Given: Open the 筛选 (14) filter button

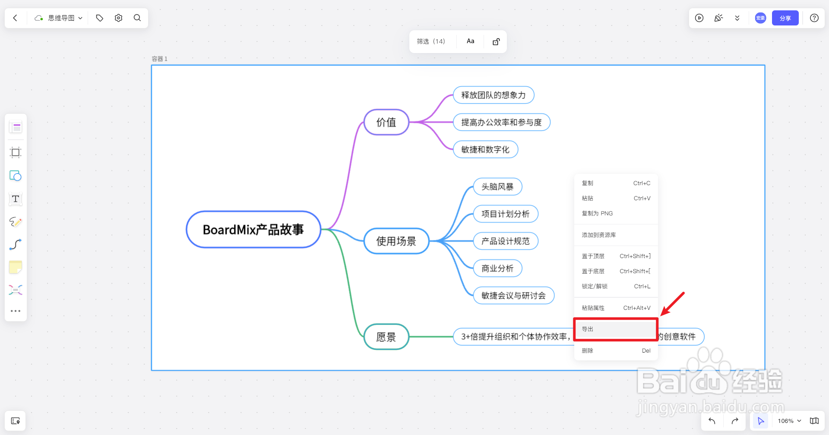Looking at the screenshot, I should click(x=431, y=41).
